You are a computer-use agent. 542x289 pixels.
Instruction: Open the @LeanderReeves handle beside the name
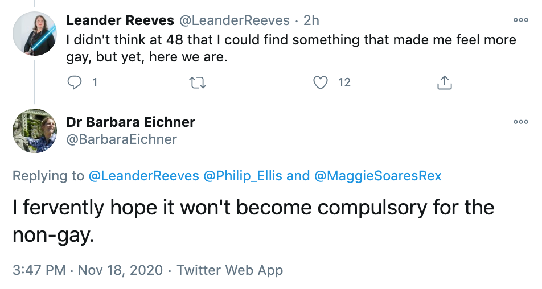235,20
